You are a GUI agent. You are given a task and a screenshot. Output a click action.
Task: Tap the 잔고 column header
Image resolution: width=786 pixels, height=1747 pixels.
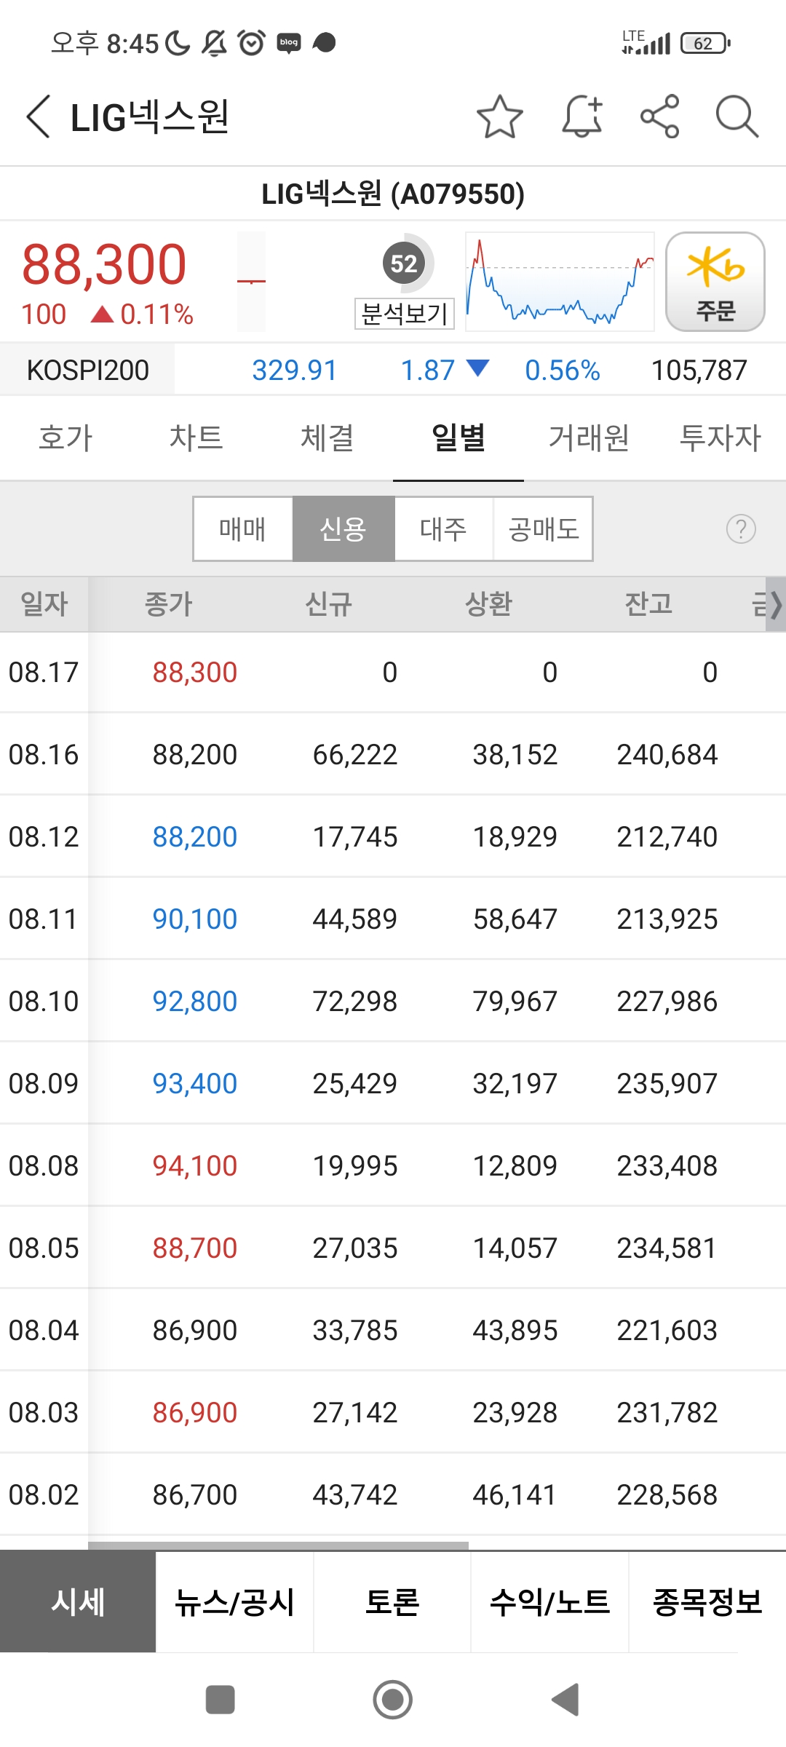[649, 604]
